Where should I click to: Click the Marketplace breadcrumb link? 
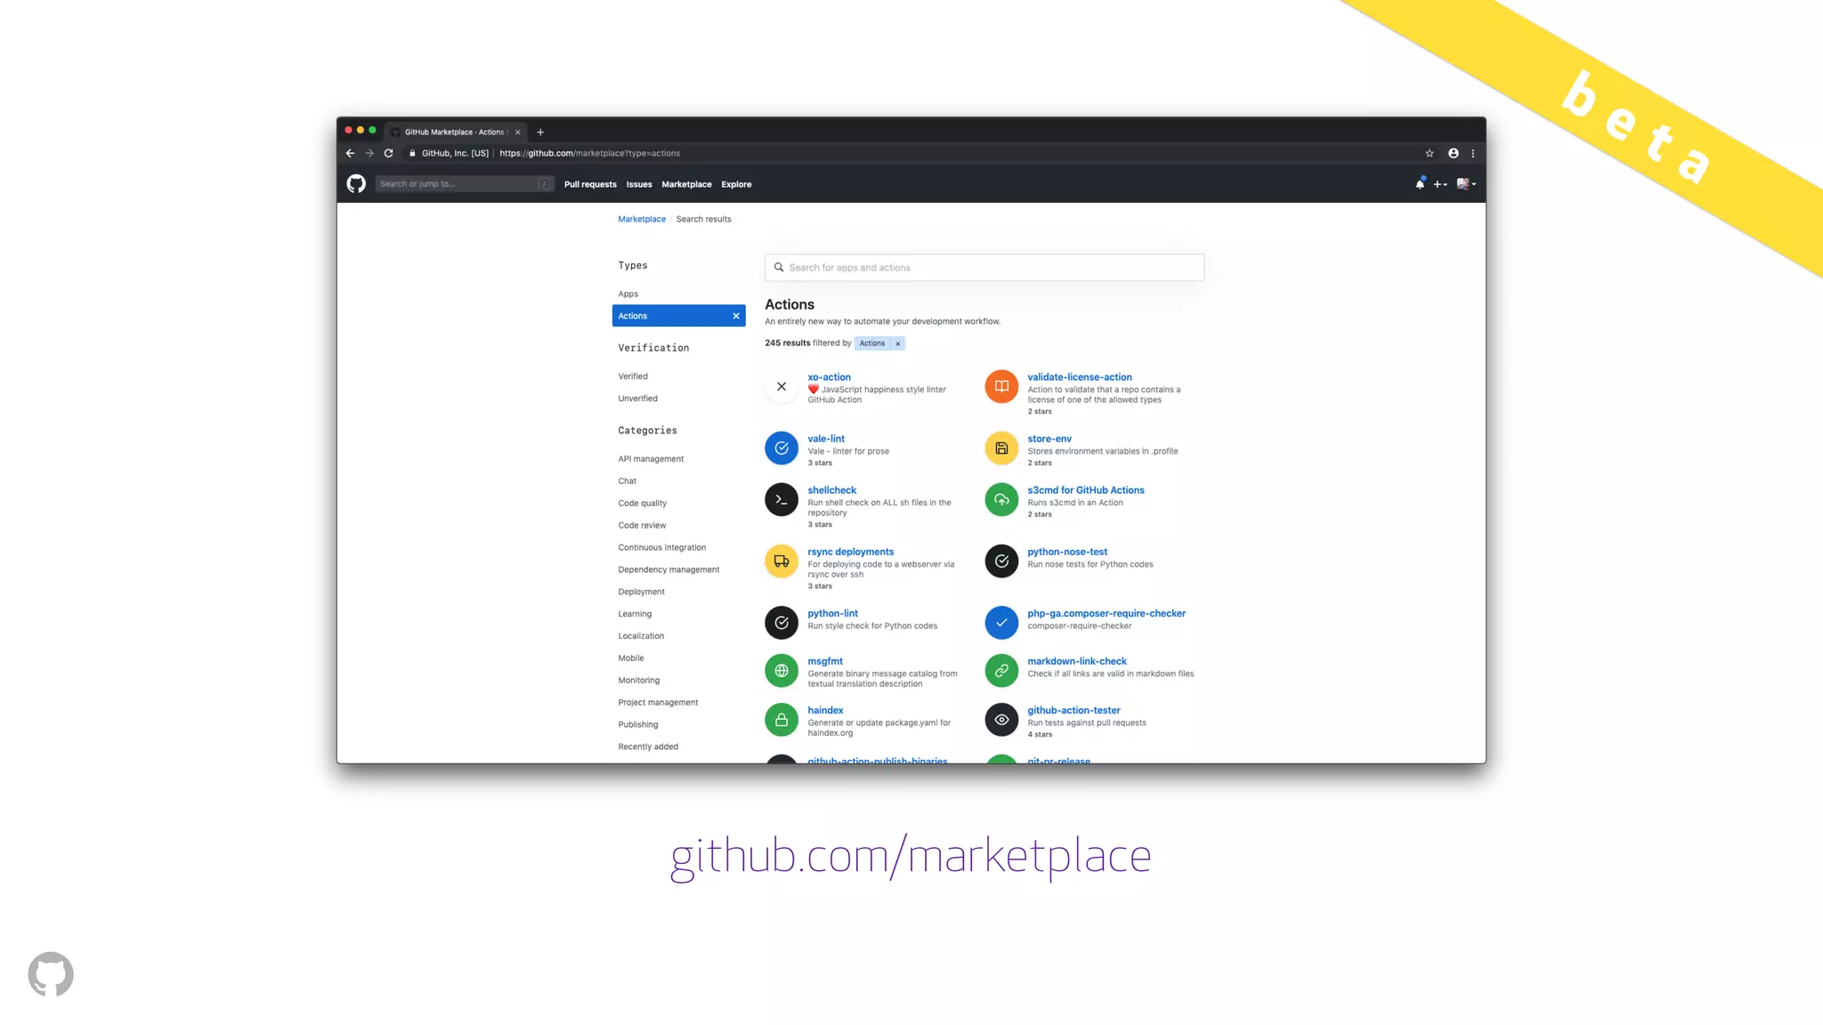tap(642, 219)
